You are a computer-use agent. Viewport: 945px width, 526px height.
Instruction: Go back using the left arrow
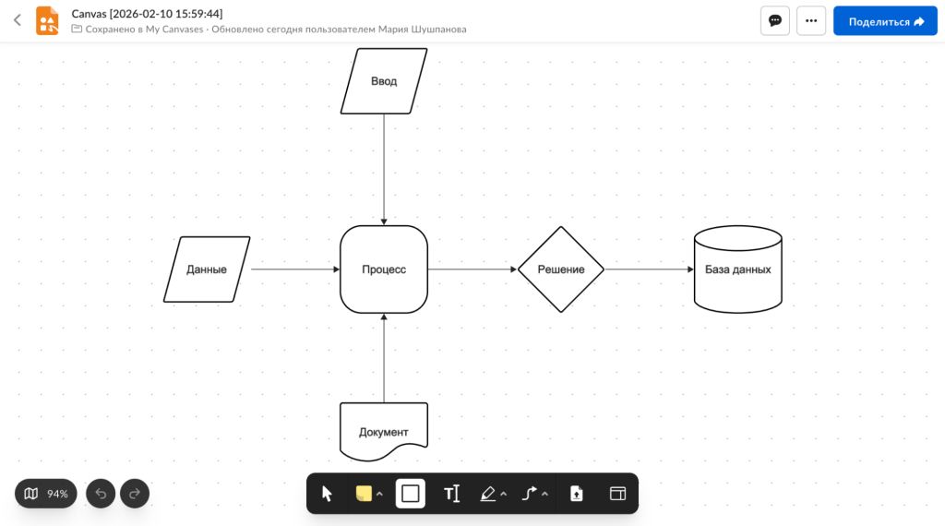coord(17,20)
